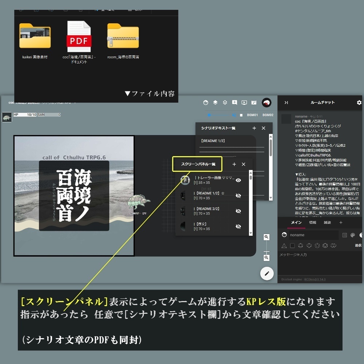
Task: Add a new chat tab with plus
Action: pos(341,223)
